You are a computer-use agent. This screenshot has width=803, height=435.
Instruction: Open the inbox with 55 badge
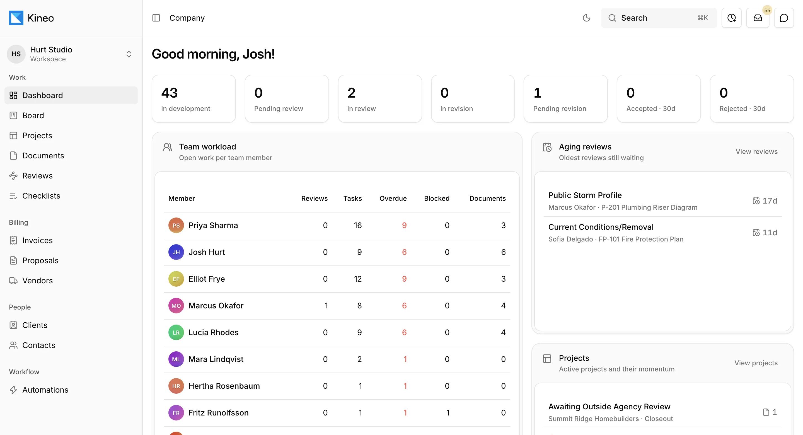click(x=758, y=18)
